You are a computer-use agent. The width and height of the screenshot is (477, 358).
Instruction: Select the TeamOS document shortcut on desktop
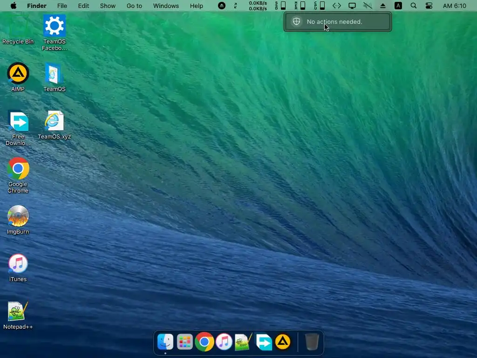pos(54,77)
